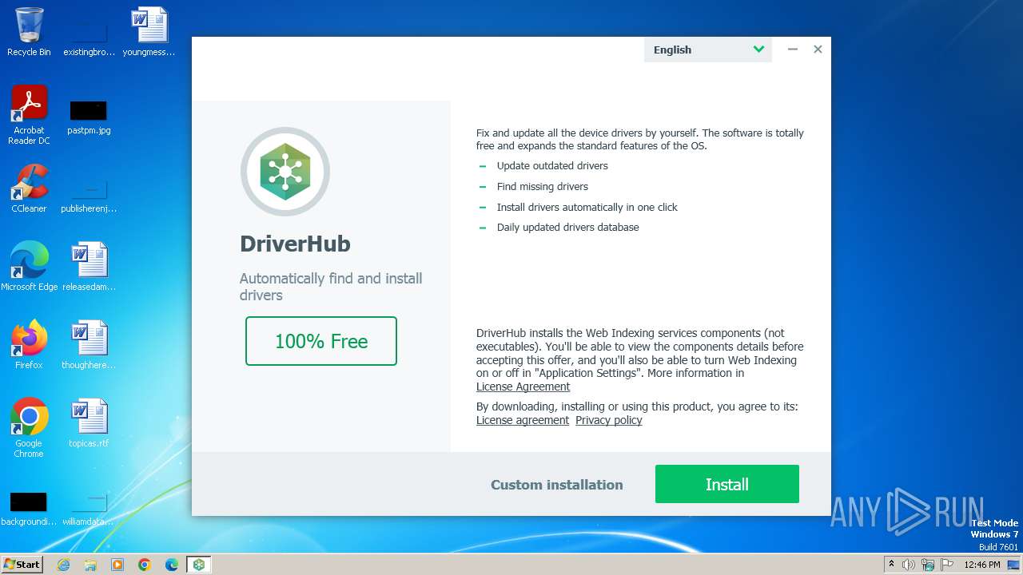Image resolution: width=1023 pixels, height=575 pixels.
Task: Launch Firefox from the desktop
Action: tap(29, 345)
